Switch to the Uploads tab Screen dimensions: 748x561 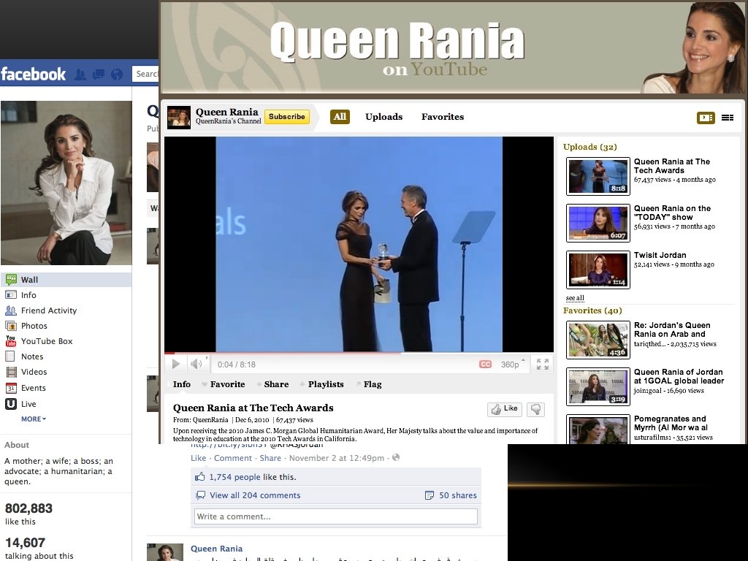[x=384, y=116]
